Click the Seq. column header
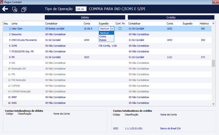This screenshot has width=219, height=135. point(6,23)
